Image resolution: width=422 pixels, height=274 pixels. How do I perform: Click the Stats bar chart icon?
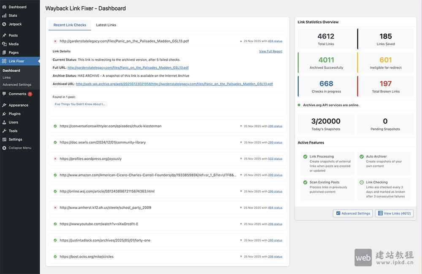4,16
